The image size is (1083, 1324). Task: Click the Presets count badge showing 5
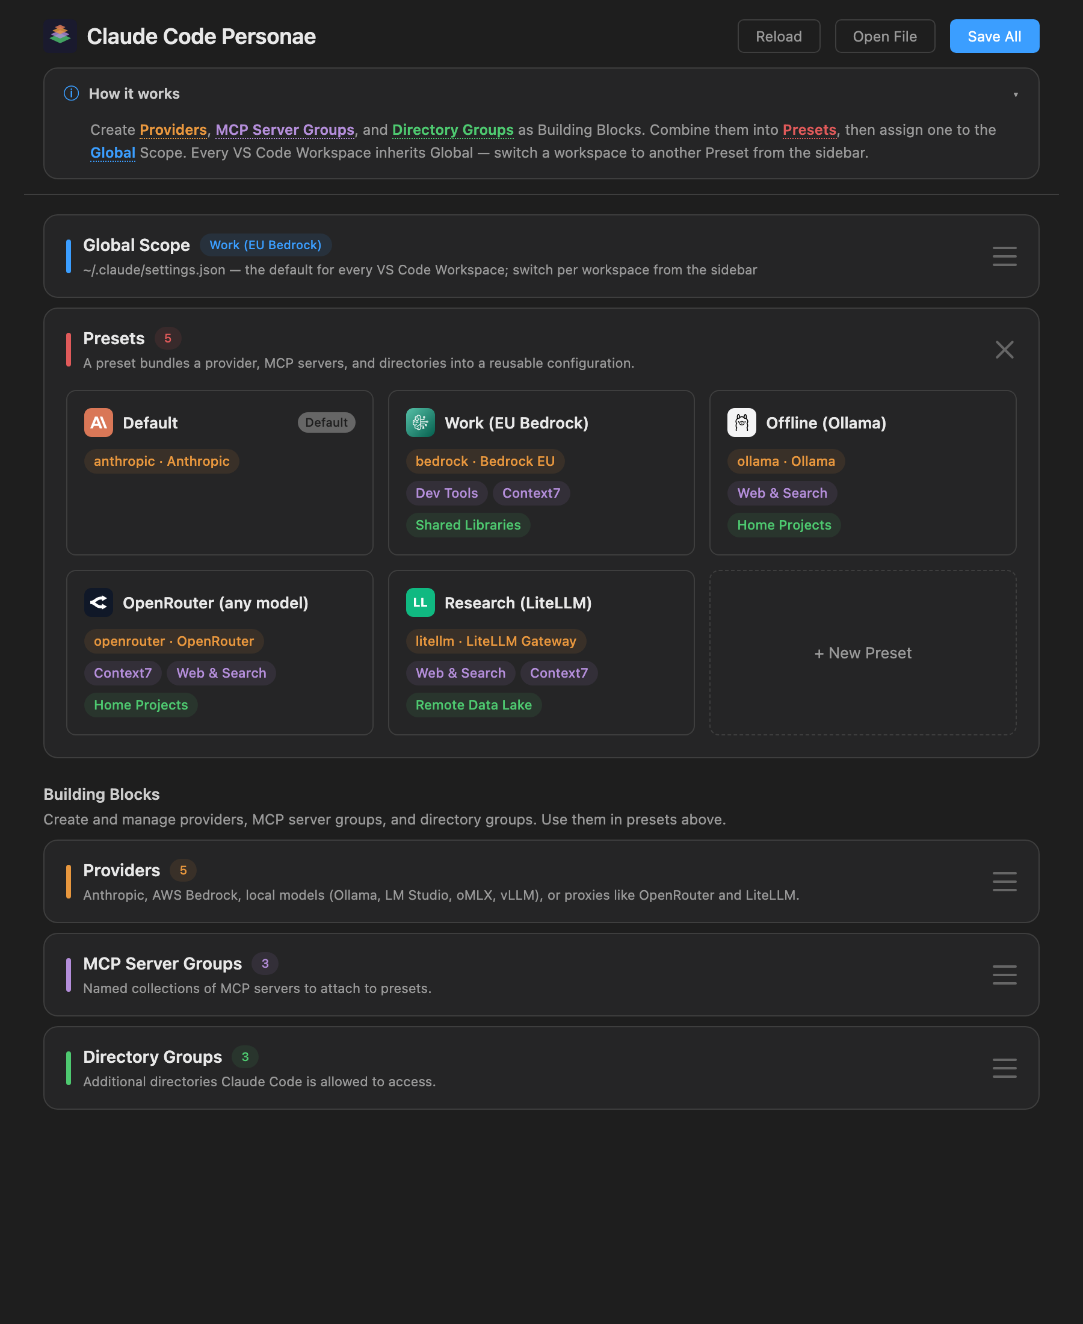[167, 338]
